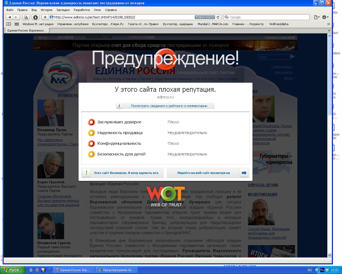The height and width of the screenshot is (274, 342).
Task: Open the пуск Start button
Action: tap(13, 270)
